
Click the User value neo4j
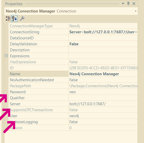74,116
